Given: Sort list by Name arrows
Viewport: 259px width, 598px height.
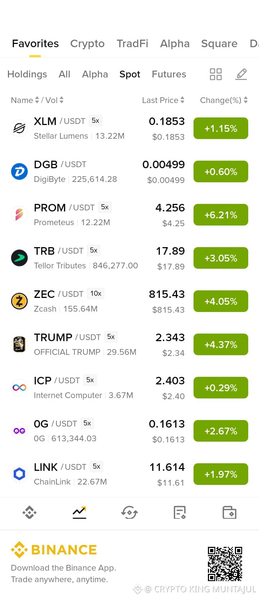Looking at the screenshot, I should point(37,100).
